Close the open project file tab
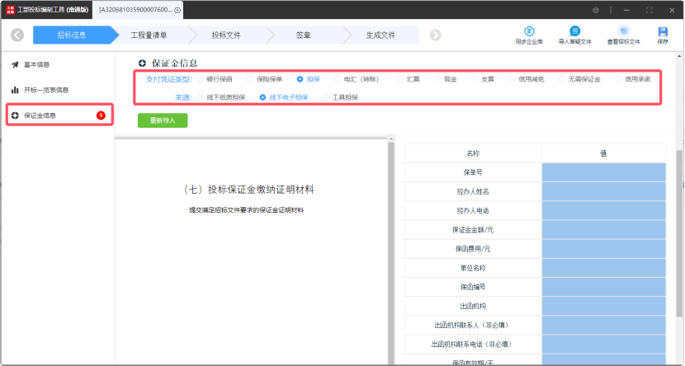Viewport: 685px width, 366px height. coord(177,10)
